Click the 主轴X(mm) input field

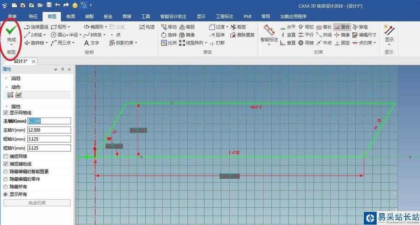tap(49, 121)
